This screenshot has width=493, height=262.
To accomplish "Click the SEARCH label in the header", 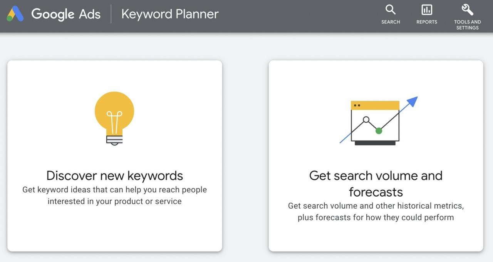I will (391, 22).
